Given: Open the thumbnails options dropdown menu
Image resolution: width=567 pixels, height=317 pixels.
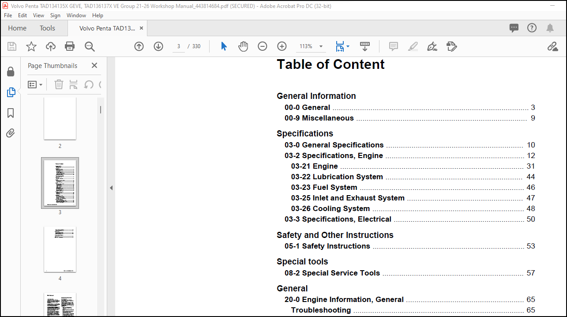Looking at the screenshot, I should pyautogui.click(x=35, y=84).
